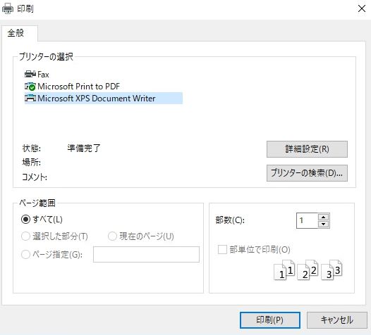
Task: Select the すべて(L) radio button
Action: (25, 220)
